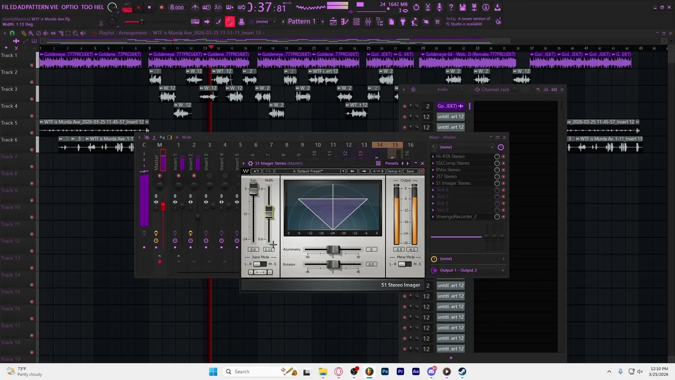This screenshot has height=380, width=675.
Task: Open the mixer Wide layout selector
Action: pyautogui.click(x=187, y=137)
